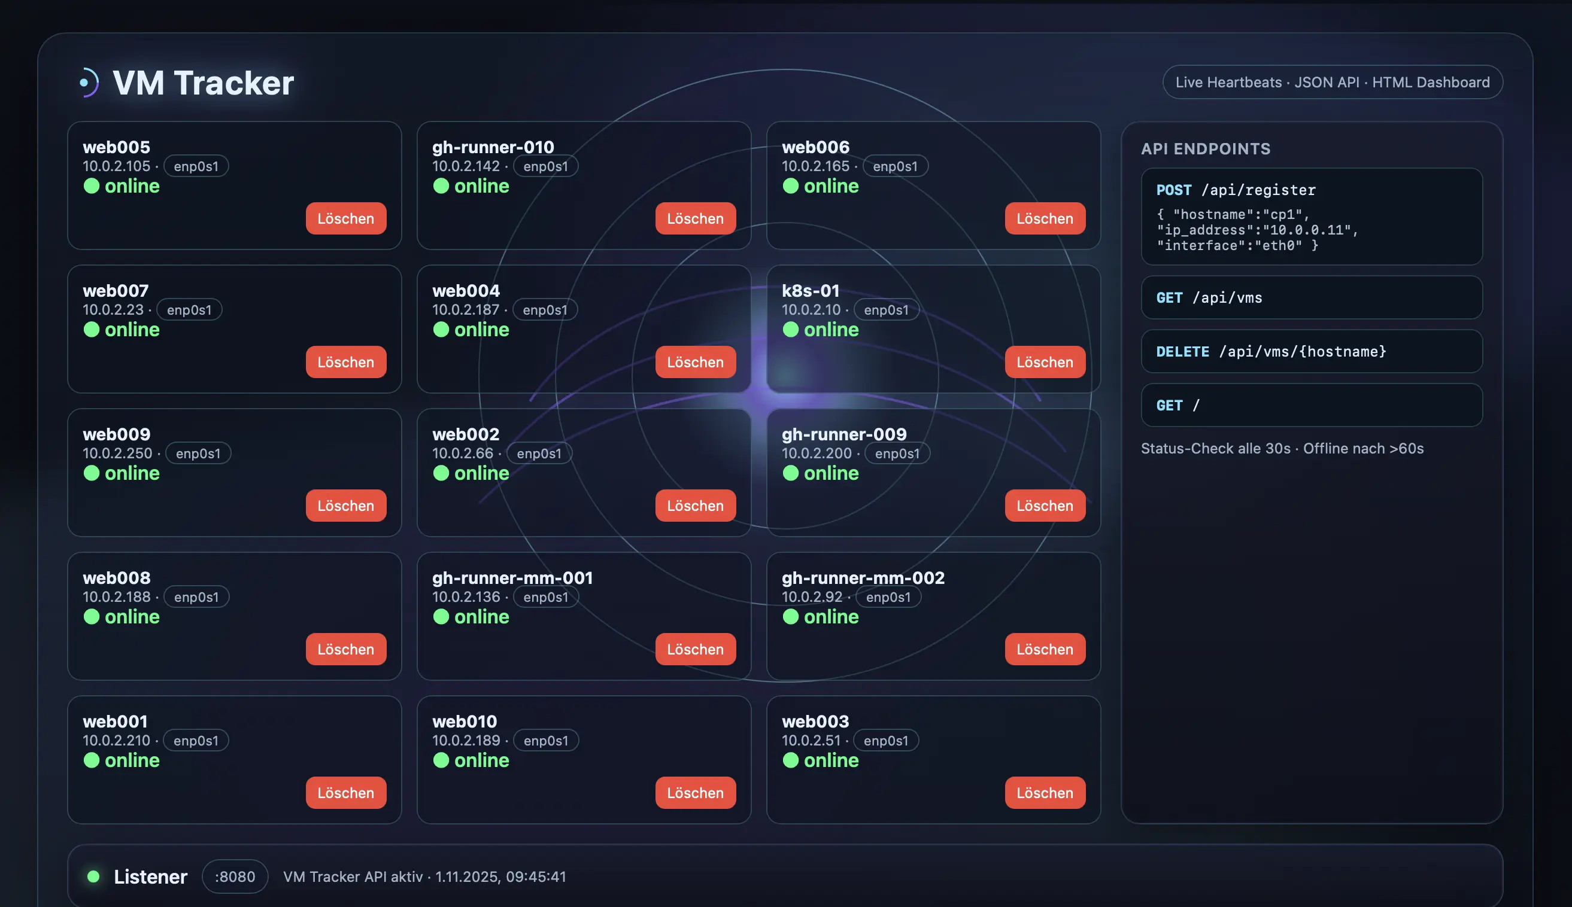Click the Live Heartbeats header badge

[x=1333, y=81]
